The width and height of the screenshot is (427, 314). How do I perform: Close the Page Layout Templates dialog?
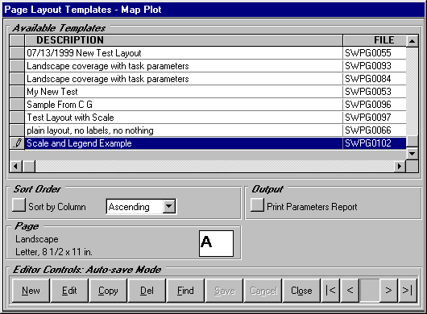point(301,291)
